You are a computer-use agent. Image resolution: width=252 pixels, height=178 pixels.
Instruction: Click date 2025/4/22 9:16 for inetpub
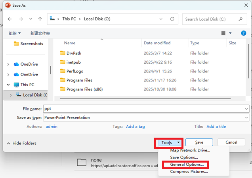(x=158, y=62)
